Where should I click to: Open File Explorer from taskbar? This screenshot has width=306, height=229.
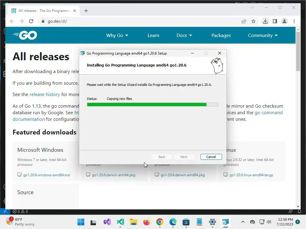pos(134,222)
